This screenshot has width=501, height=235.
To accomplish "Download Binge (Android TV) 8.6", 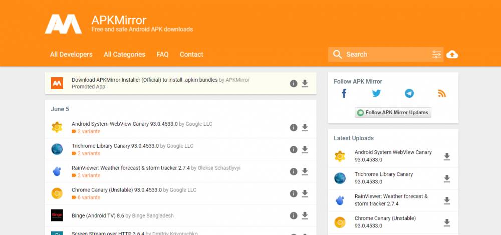I will [x=305, y=215].
